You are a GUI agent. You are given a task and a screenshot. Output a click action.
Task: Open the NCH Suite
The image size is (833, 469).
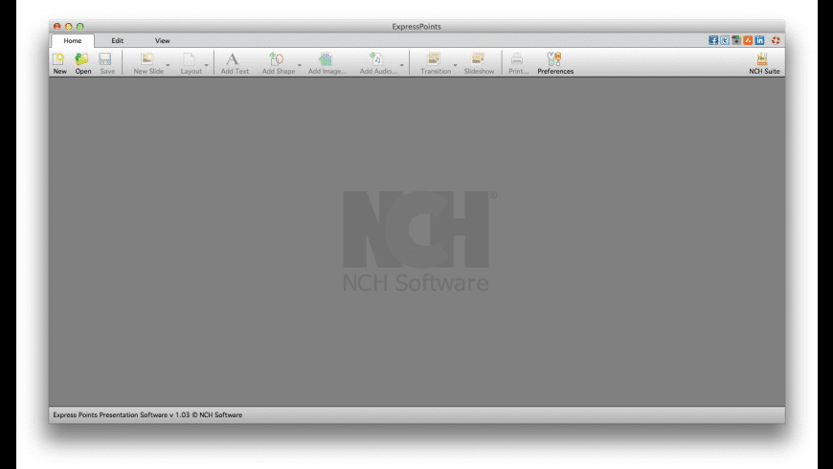coord(764,63)
